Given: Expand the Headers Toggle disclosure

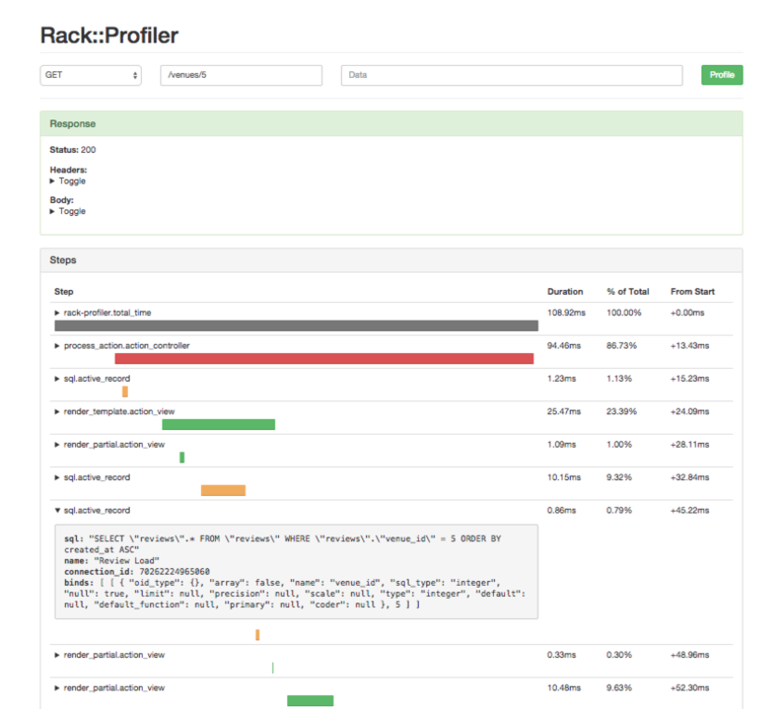Looking at the screenshot, I should pos(68,182).
